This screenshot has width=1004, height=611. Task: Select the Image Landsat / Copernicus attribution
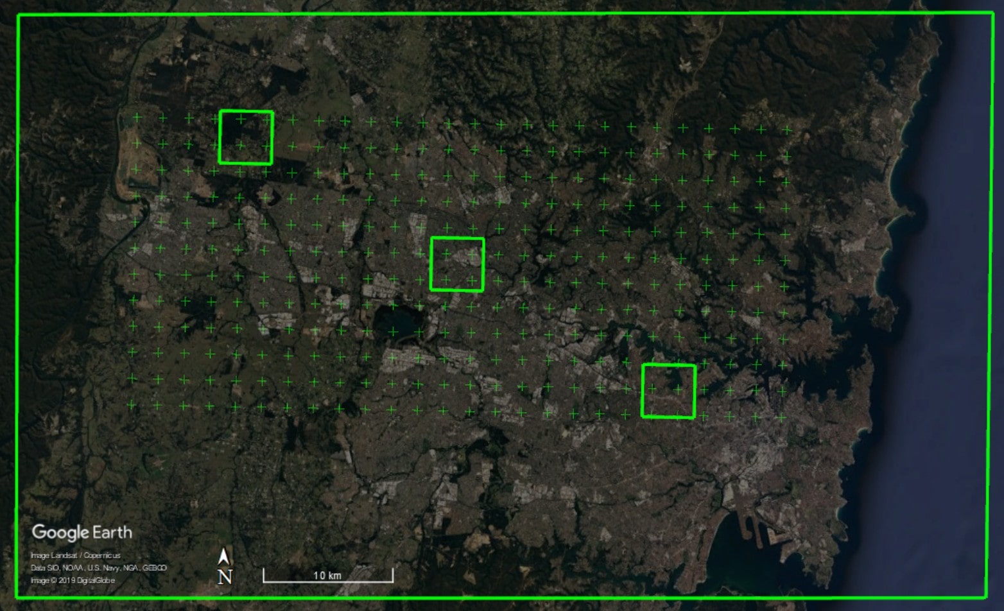(x=75, y=556)
